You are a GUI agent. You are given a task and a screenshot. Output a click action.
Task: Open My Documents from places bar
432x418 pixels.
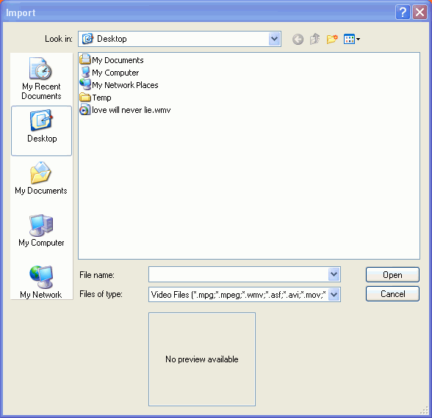click(41, 178)
